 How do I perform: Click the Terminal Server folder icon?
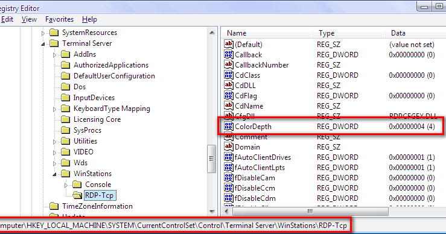pyautogui.click(x=54, y=43)
